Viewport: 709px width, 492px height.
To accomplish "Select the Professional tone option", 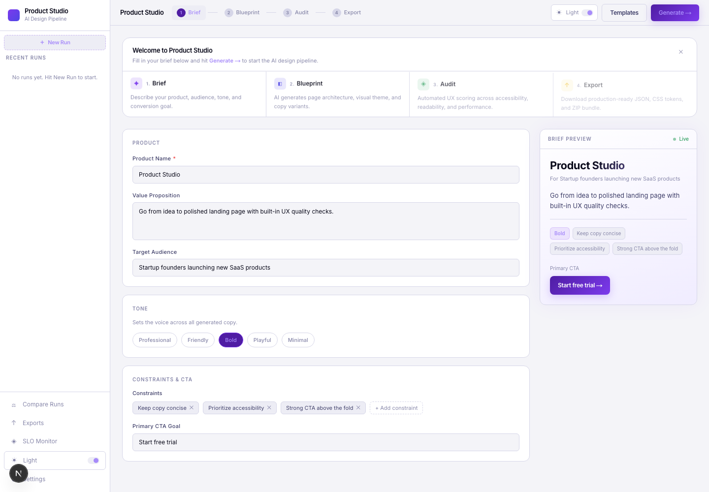I will click(155, 340).
